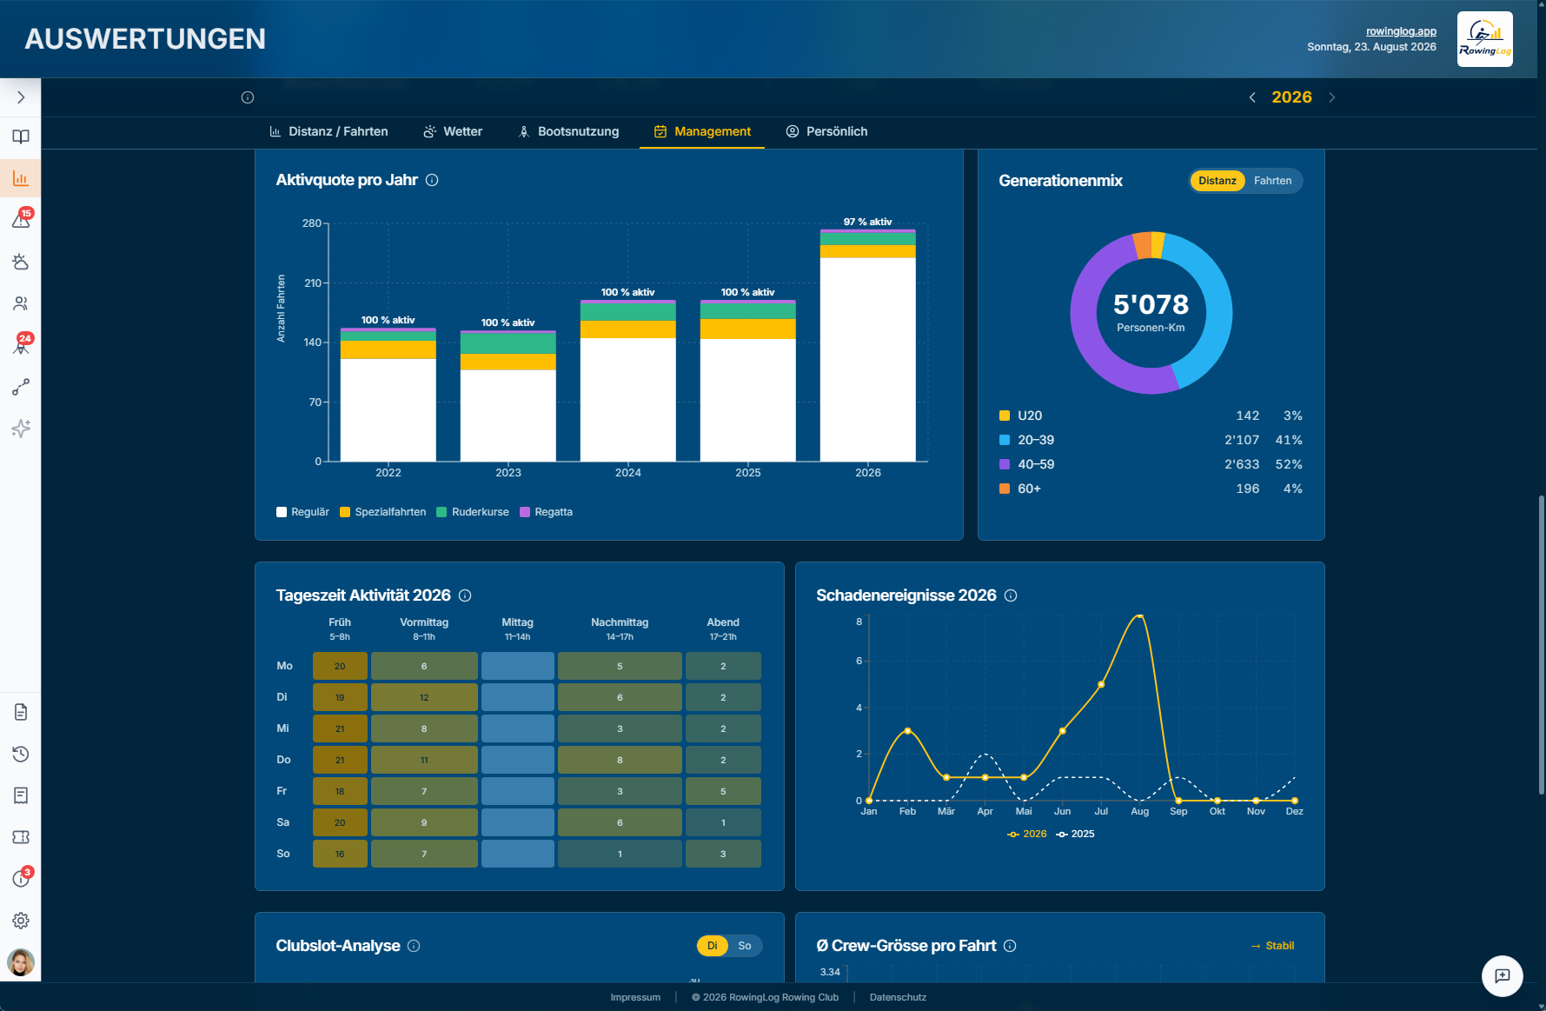The height and width of the screenshot is (1011, 1546).
Task: Show info for Aktivquote pro Jahr
Action: point(432,180)
